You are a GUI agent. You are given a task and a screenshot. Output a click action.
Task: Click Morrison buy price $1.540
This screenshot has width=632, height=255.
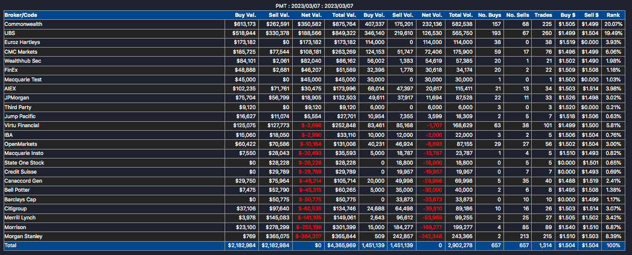pyautogui.click(x=568, y=227)
